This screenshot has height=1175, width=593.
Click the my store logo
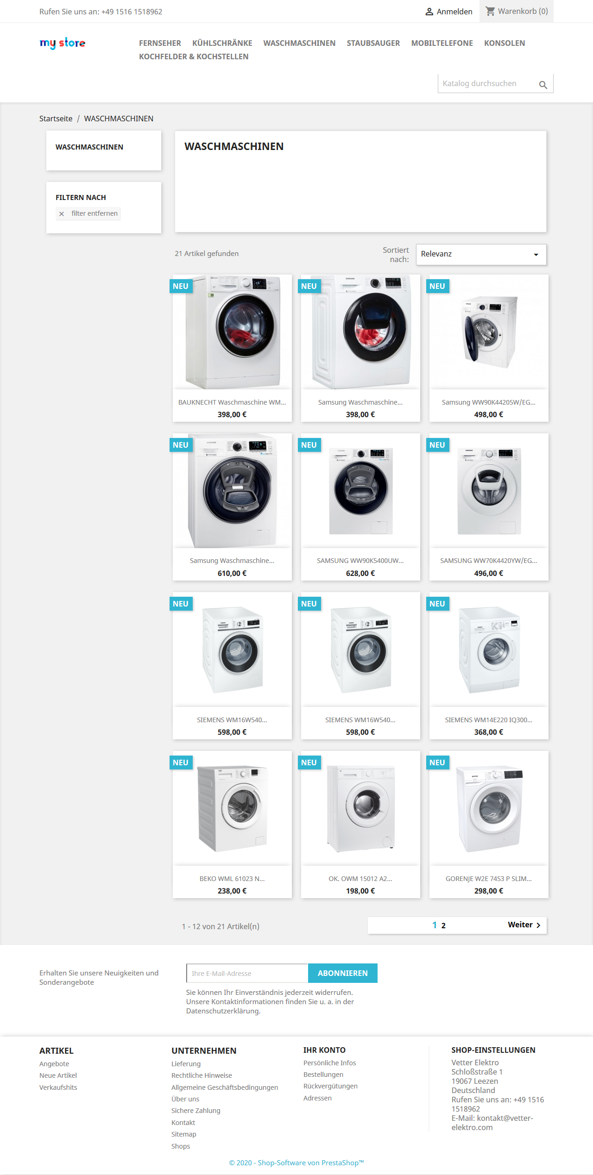coord(63,43)
